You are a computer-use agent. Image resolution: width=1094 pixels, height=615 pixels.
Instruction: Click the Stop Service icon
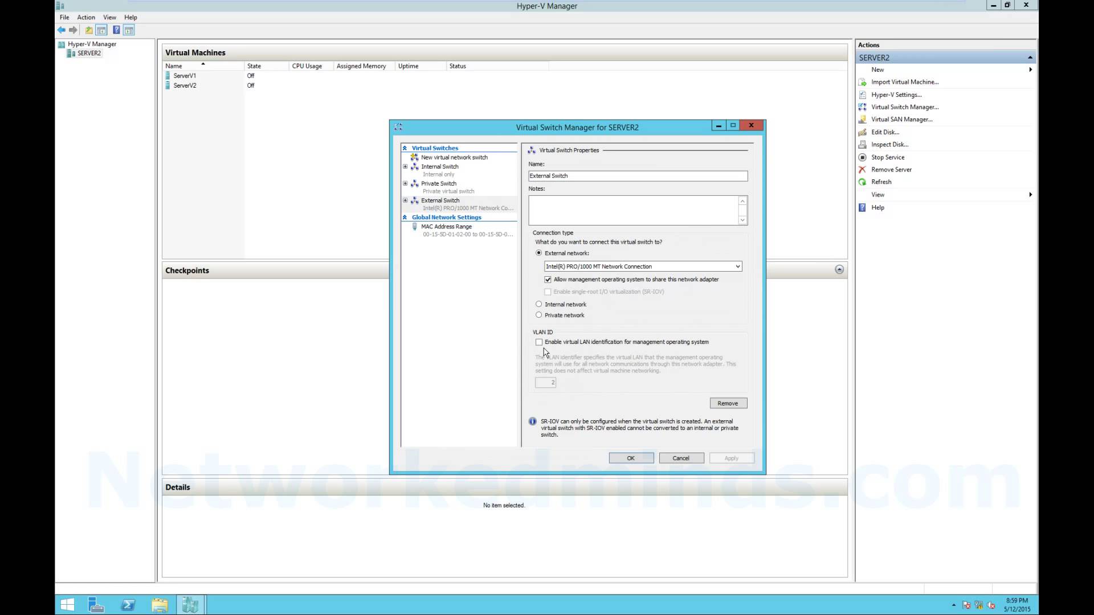click(x=862, y=157)
